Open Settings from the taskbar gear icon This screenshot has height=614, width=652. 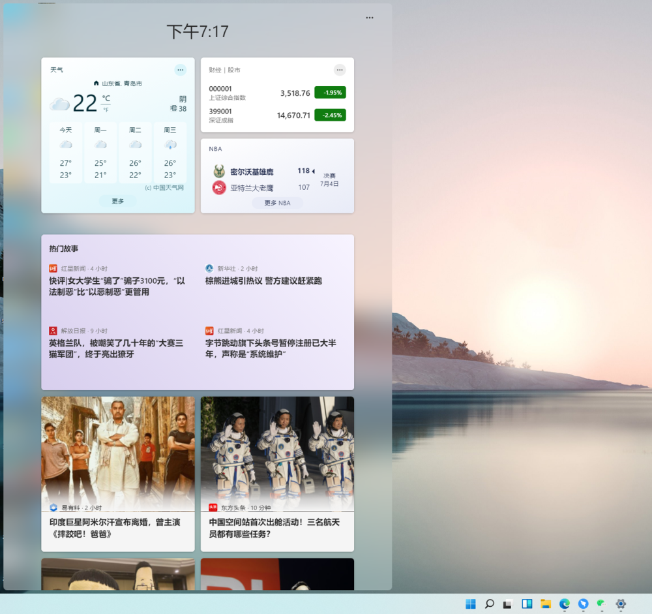coord(620,604)
